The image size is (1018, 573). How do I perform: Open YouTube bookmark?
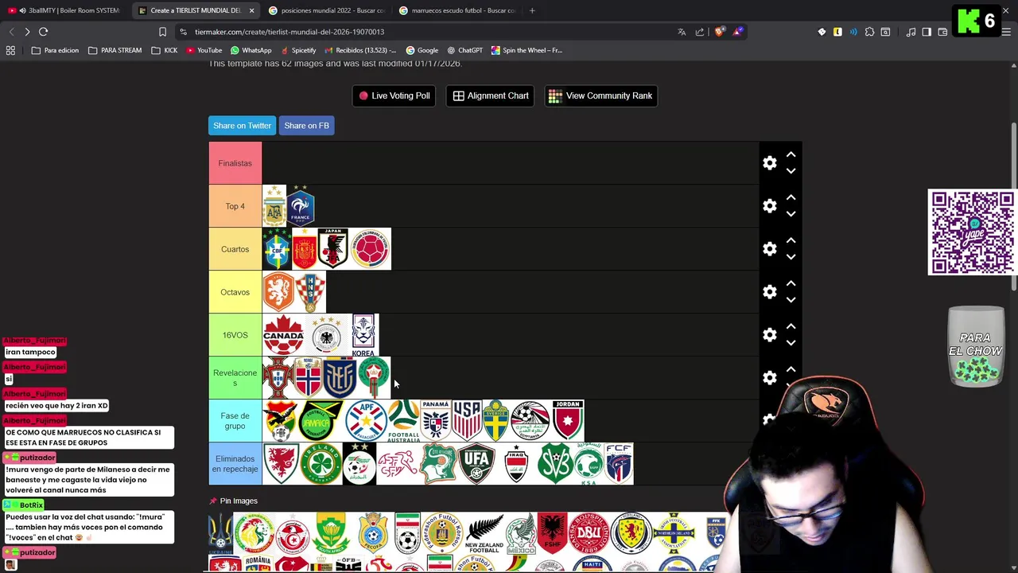tap(204, 50)
